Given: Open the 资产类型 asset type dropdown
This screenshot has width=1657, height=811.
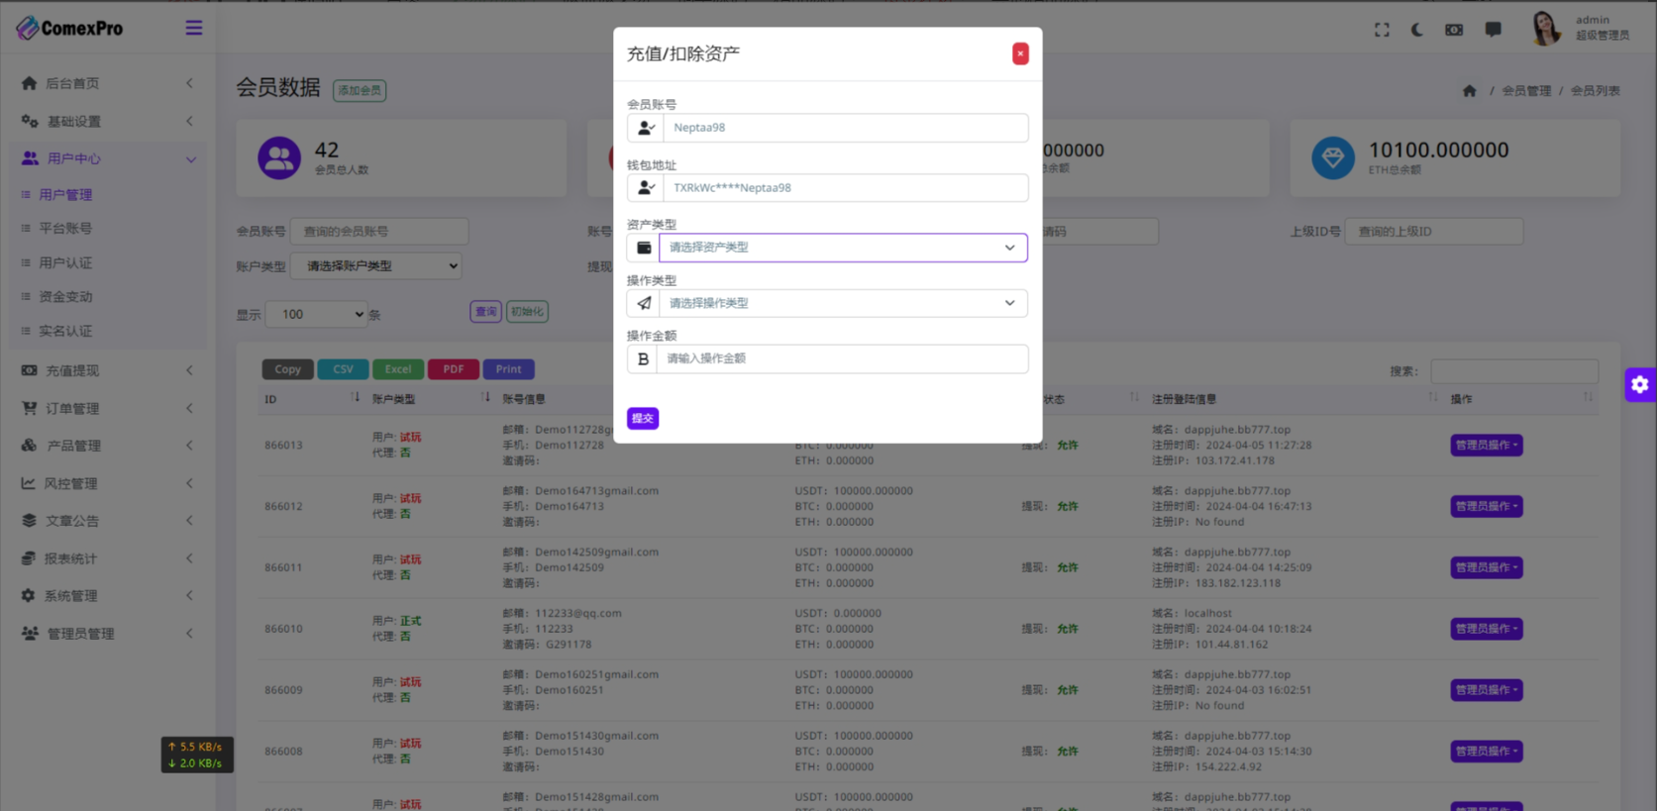Looking at the screenshot, I should point(842,248).
